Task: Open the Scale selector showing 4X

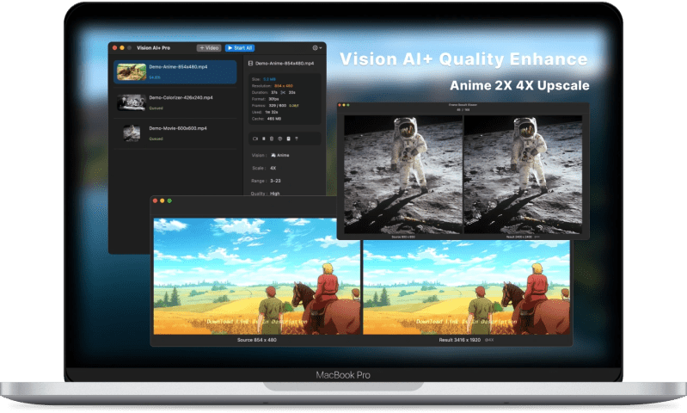Action: [x=273, y=168]
